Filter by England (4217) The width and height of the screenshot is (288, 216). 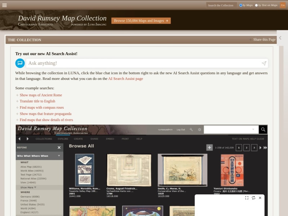[30, 212]
